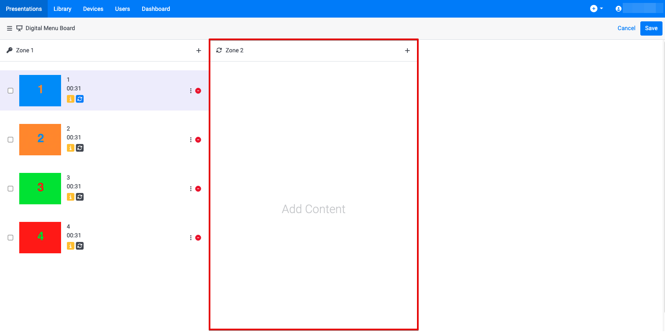This screenshot has height=332, width=665.
Task: Click the yellow info badge on item 2
Action: coord(71,148)
